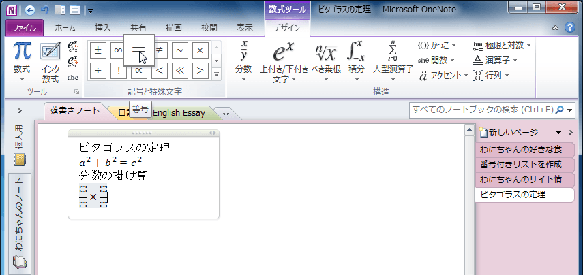Click the dock to desktop icon
Image resolution: width=583 pixels, height=275 pixels.
[x=59, y=10]
